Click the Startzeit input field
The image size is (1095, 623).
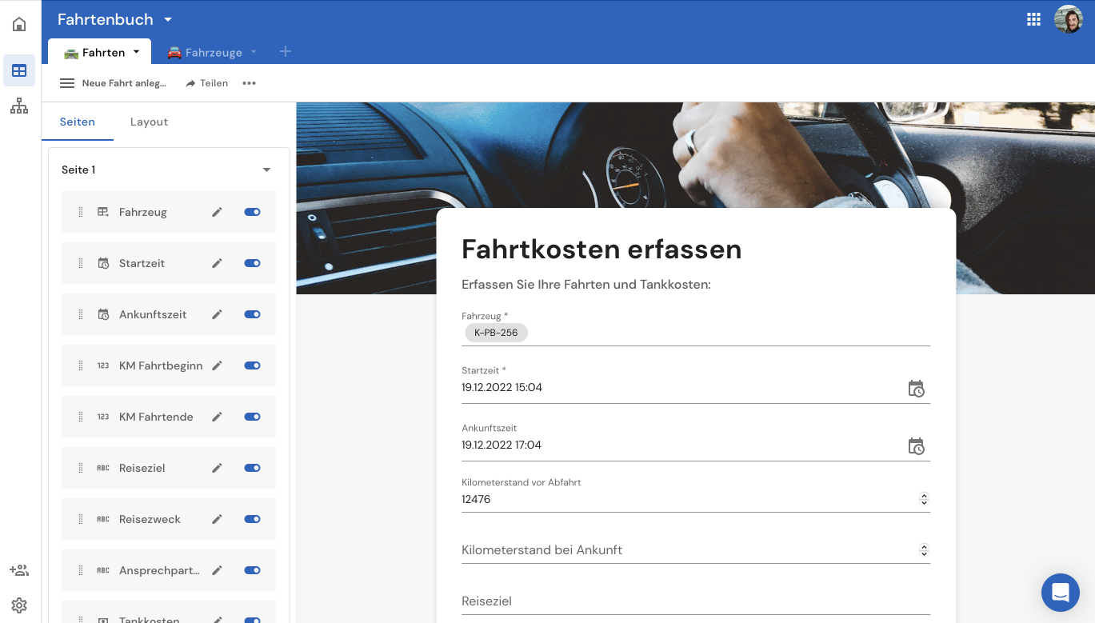click(696, 387)
